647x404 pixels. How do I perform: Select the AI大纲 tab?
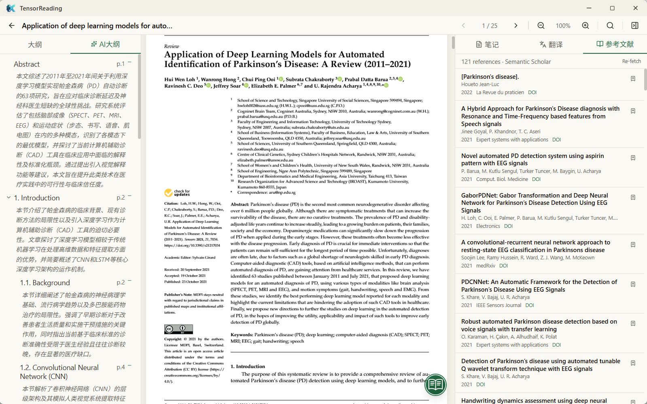[x=106, y=44]
